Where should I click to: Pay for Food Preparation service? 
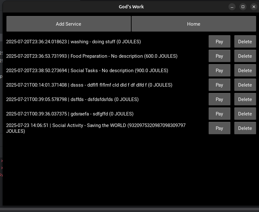[x=219, y=56]
